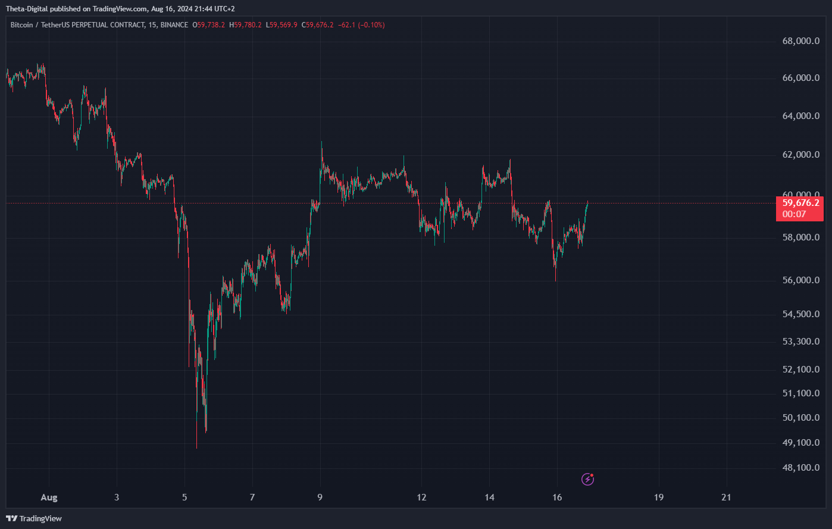Screen dimensions: 832x529
Task: Click the 00:07 candle countdown timer
Action: click(x=794, y=214)
